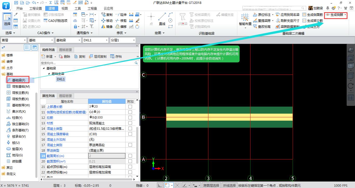Click the 修剪 (Trim) tool
This screenshot has height=188, width=355.
tap(121, 21)
